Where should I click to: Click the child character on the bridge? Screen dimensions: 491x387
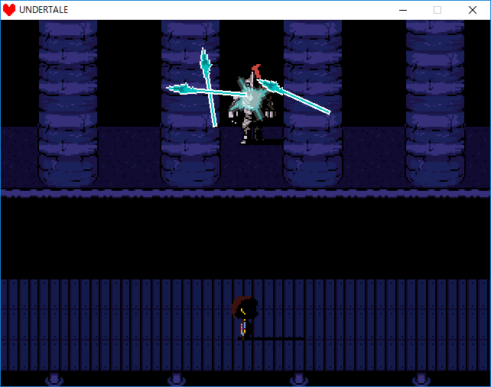[245, 318]
